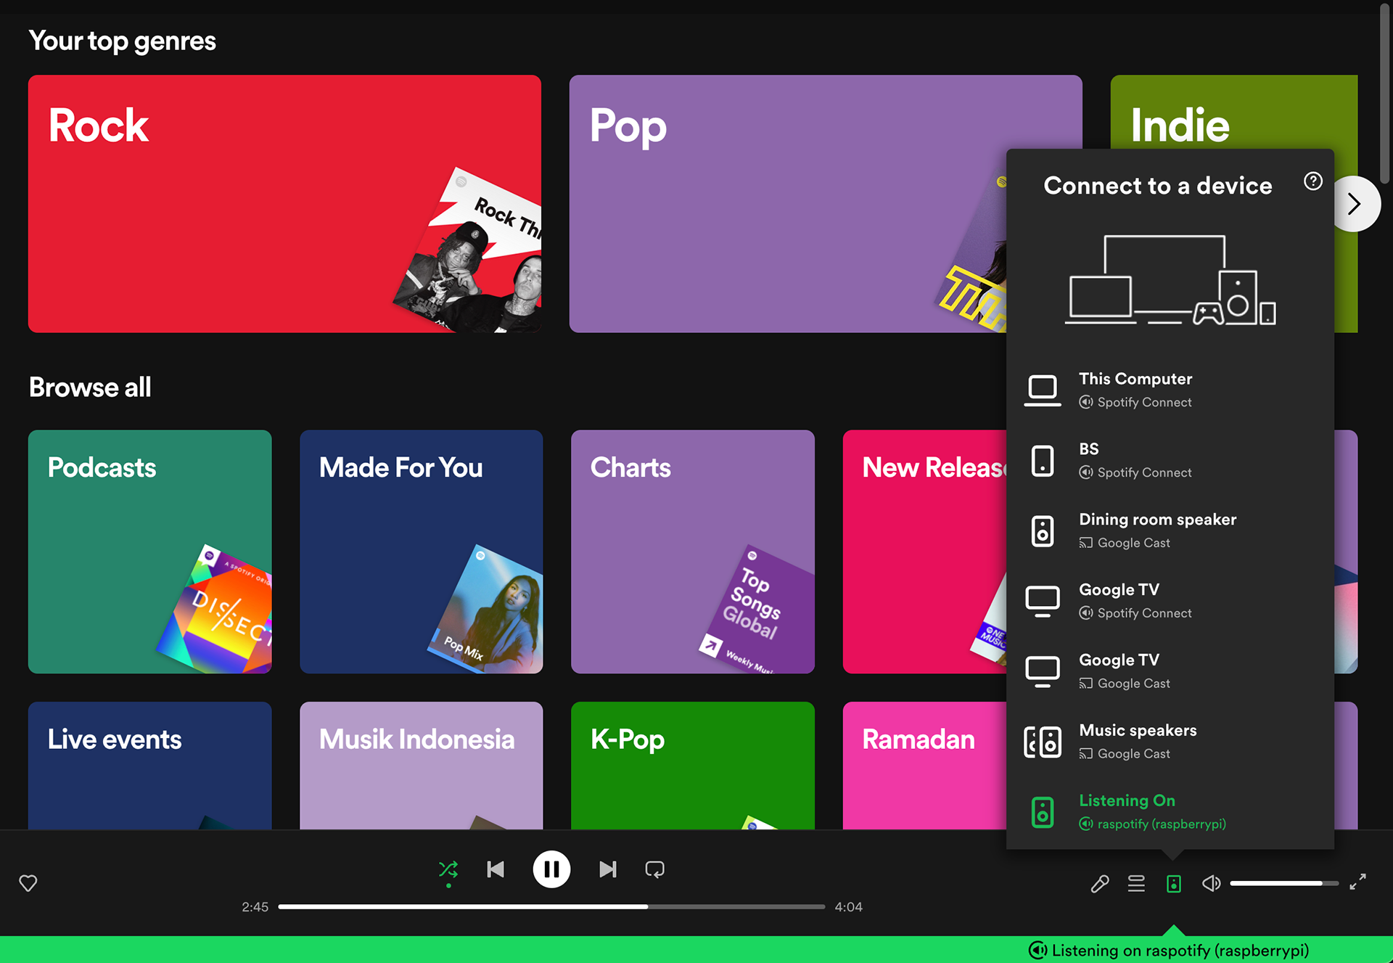Open the Podcasts category
This screenshot has width=1393, height=963.
click(x=150, y=552)
